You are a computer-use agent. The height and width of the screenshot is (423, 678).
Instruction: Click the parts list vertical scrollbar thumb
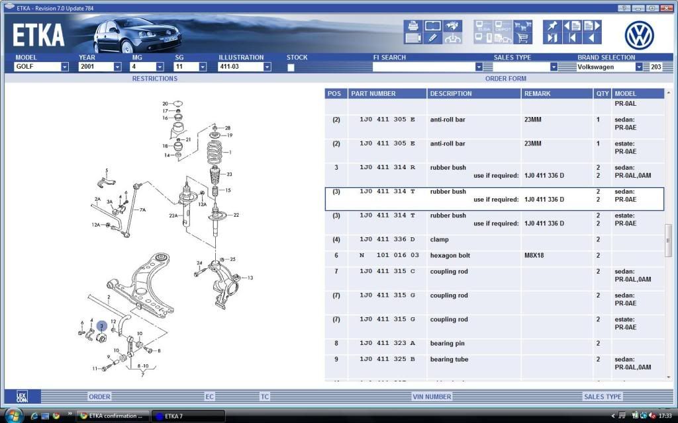[668, 239]
